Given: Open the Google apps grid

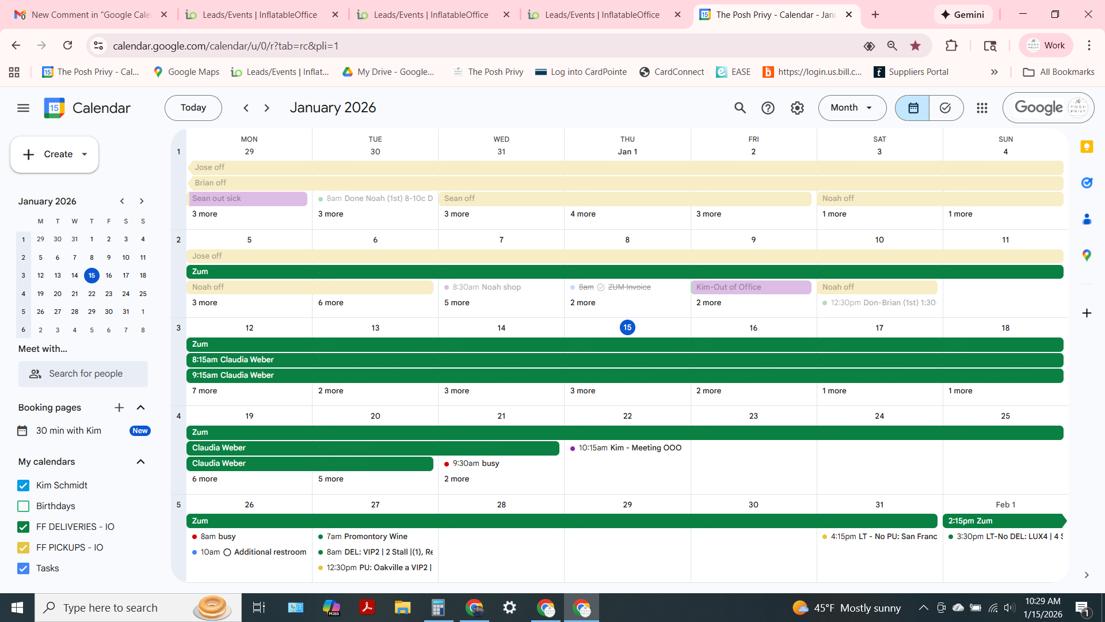Looking at the screenshot, I should (x=982, y=108).
